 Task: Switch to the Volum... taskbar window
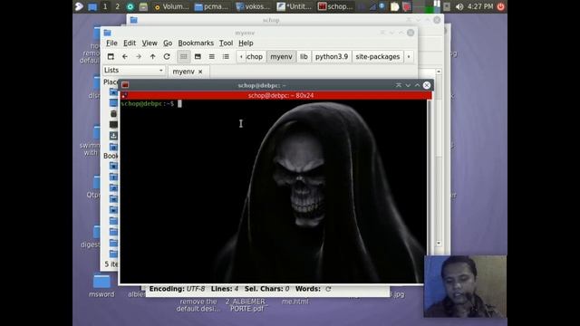(x=171, y=6)
